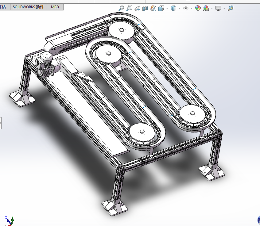The width and height of the screenshot is (260, 226).
Task: Open the Edit Appearance color ball
Action: (x=198, y=8)
